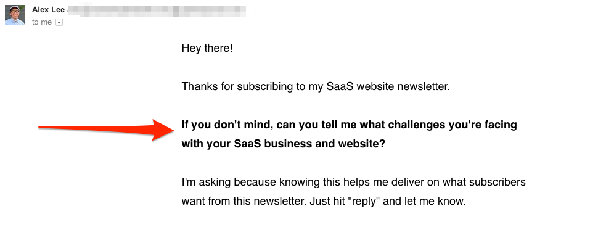Click word 'newsletter.' in the thanks line
This screenshot has width=598, height=227.
(424, 86)
